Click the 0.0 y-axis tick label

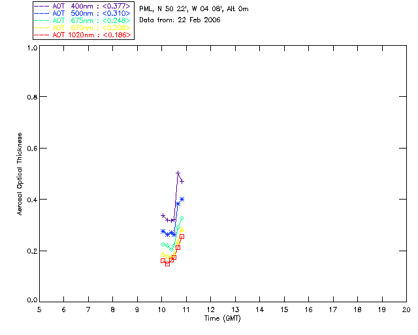click(x=32, y=300)
